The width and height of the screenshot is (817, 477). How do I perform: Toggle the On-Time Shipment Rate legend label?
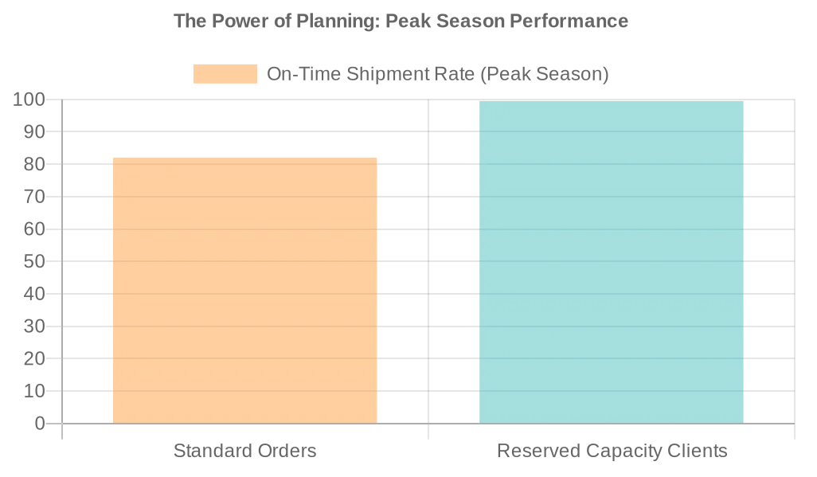(x=437, y=74)
